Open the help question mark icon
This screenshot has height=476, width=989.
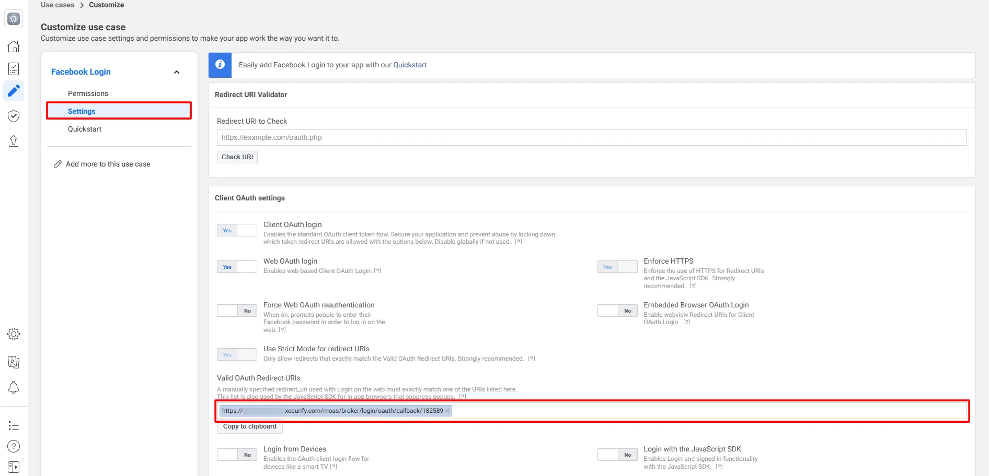tap(14, 446)
